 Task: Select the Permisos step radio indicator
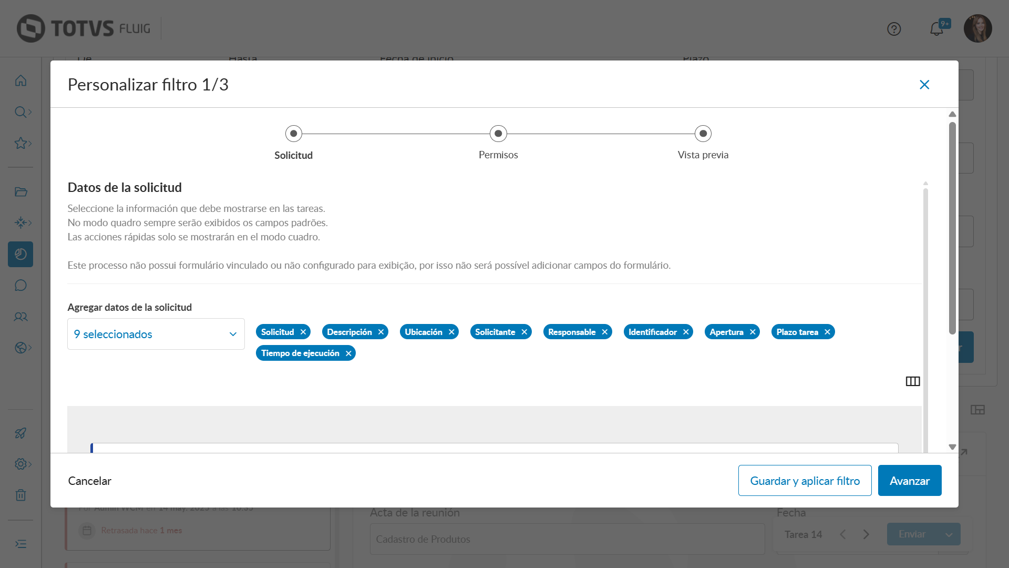pos(498,134)
